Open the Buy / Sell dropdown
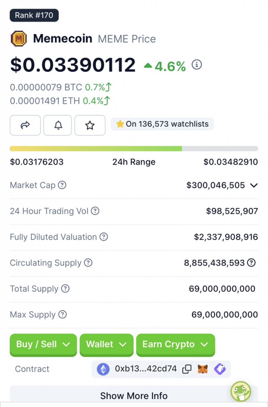 [x=43, y=345]
